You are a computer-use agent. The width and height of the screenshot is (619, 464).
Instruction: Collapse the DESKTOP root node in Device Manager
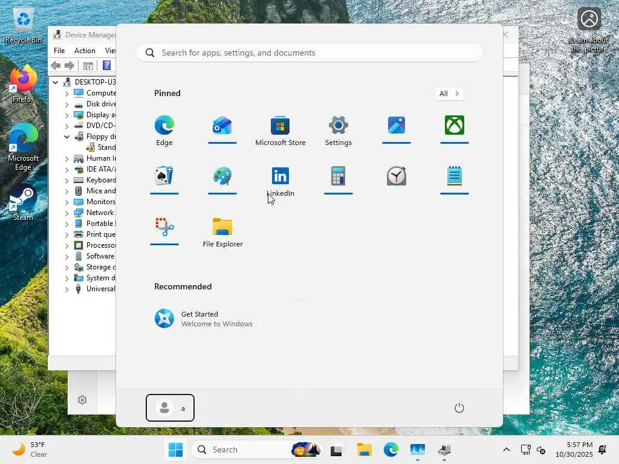click(55, 82)
